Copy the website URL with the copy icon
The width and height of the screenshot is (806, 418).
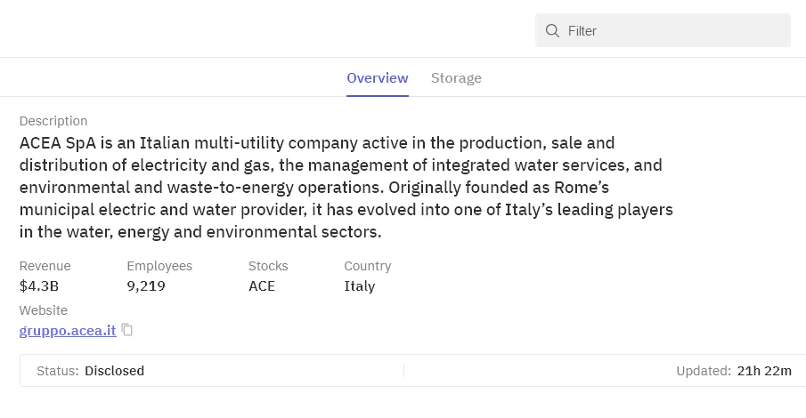point(127,330)
